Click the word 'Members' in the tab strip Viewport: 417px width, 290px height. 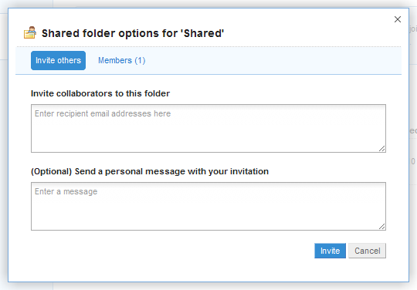point(115,61)
